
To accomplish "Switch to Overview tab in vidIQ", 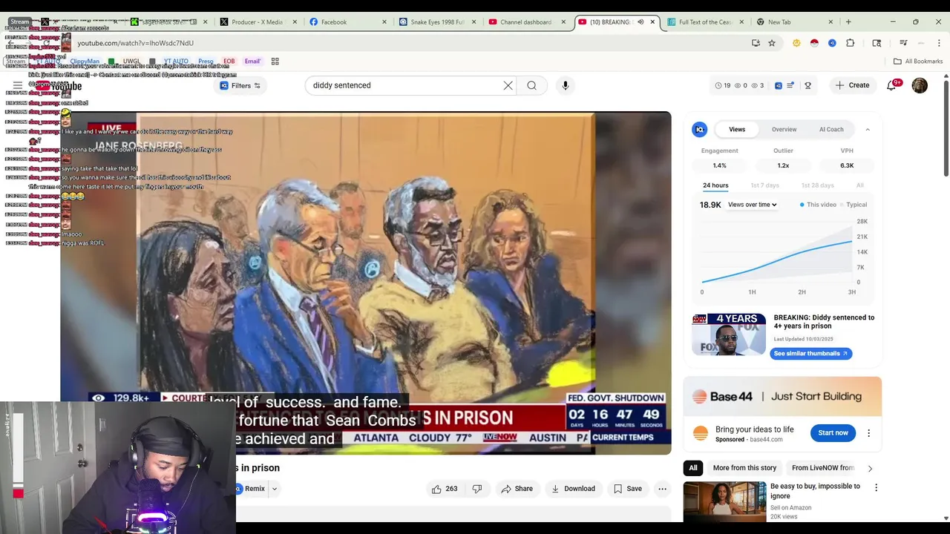I will coord(784,130).
